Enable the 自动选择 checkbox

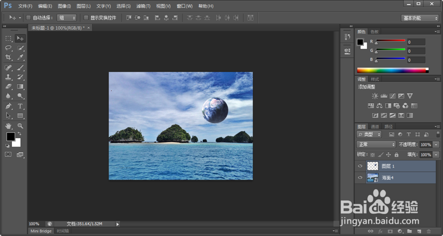29,18
